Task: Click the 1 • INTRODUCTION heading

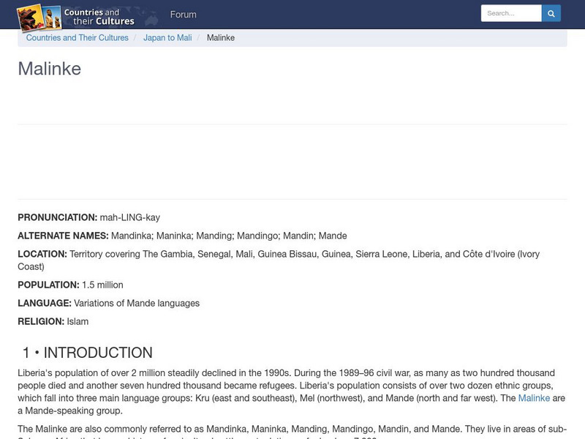Action: click(x=88, y=353)
